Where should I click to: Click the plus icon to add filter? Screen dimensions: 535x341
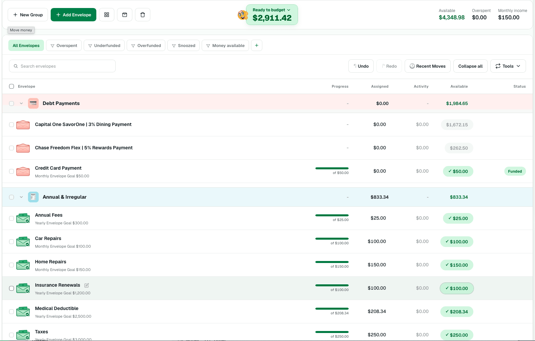(257, 45)
